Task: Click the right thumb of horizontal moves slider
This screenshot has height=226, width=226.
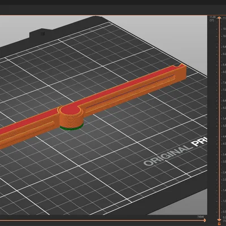Action: [x=205, y=220]
